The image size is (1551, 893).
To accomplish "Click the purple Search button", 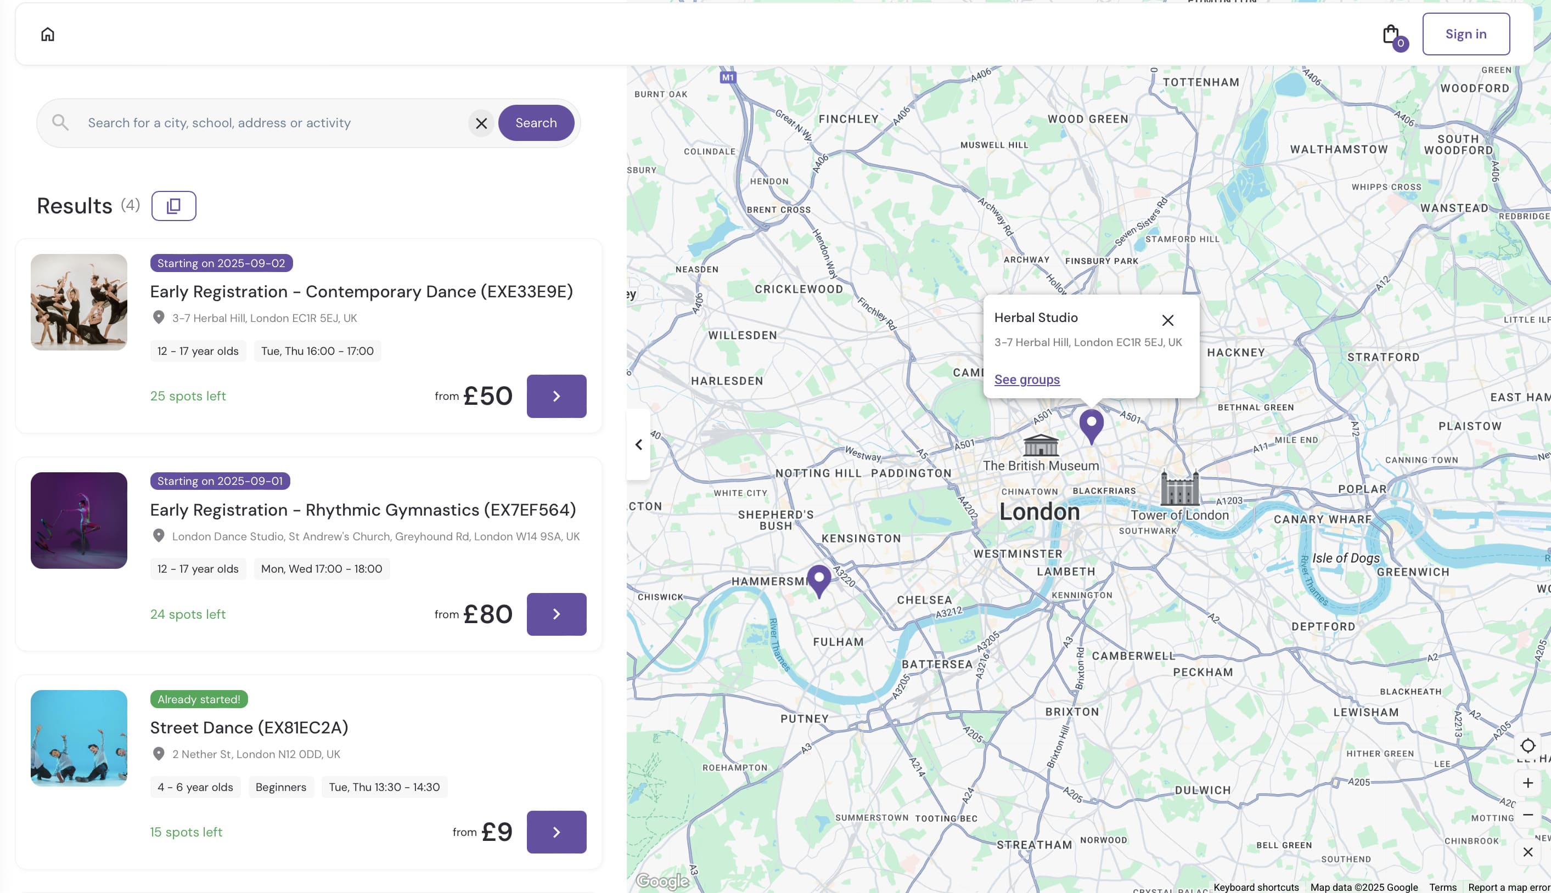I will (x=536, y=123).
